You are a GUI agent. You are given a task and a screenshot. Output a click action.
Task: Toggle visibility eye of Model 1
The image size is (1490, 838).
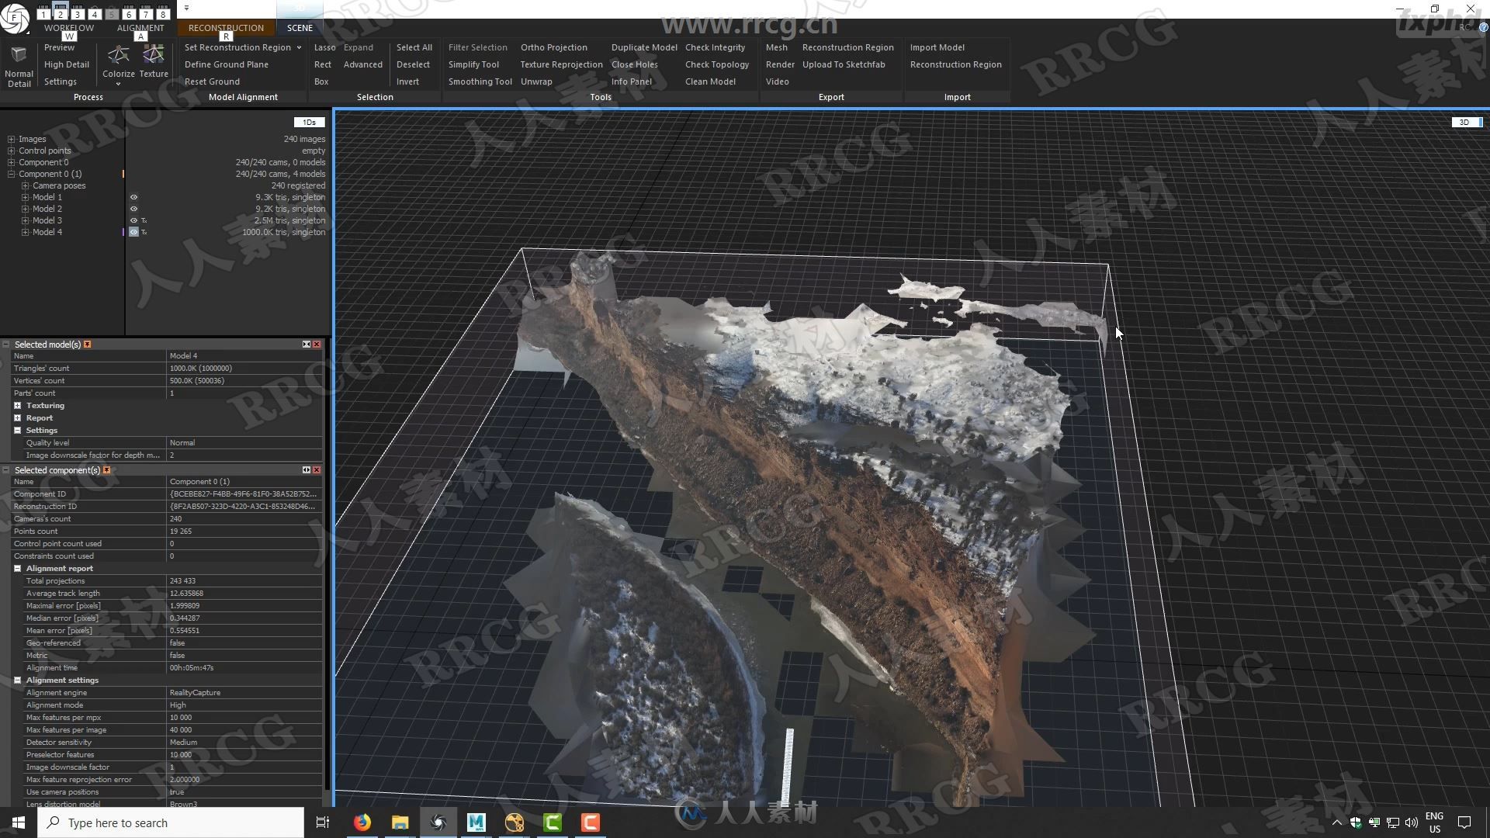[x=133, y=198]
